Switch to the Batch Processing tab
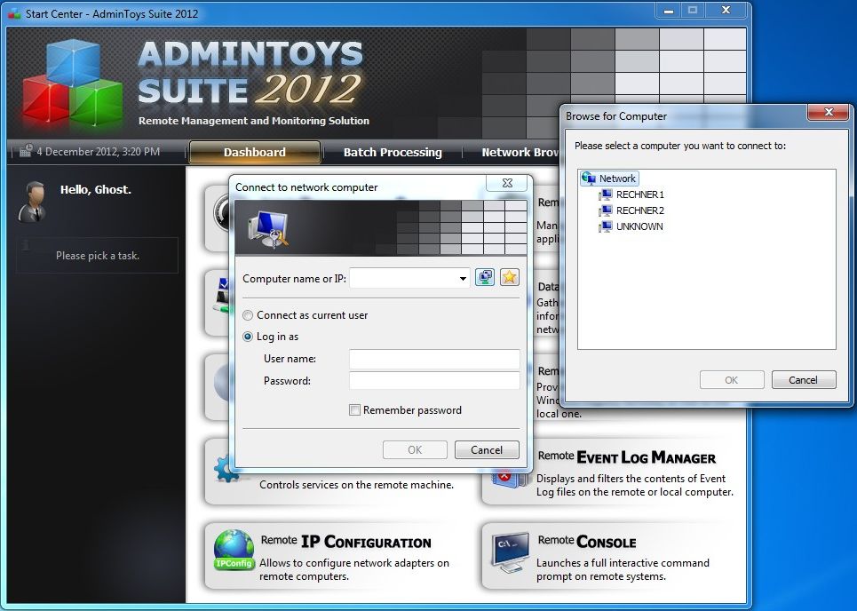The height and width of the screenshot is (611, 857). click(x=393, y=152)
